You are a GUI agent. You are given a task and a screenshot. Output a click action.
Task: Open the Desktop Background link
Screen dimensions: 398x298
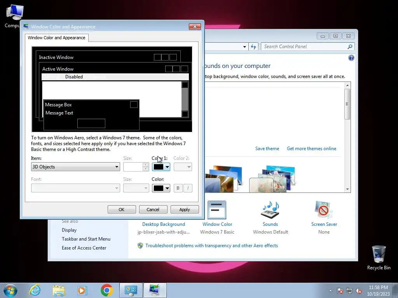pyautogui.click(x=164, y=224)
